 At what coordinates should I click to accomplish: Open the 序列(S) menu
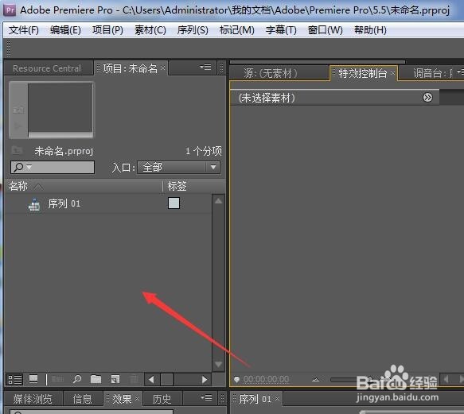pos(193,30)
